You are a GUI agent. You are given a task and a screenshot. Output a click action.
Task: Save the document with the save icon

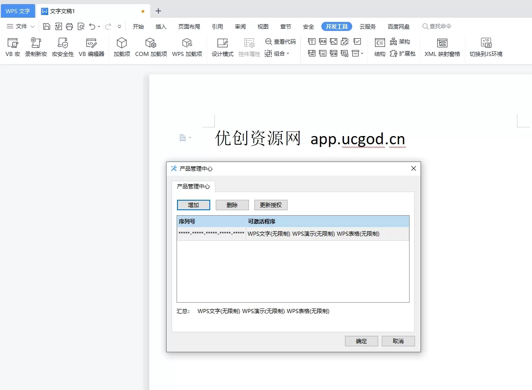click(46, 26)
